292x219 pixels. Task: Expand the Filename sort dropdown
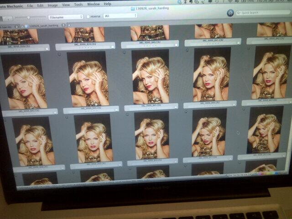tap(66, 17)
